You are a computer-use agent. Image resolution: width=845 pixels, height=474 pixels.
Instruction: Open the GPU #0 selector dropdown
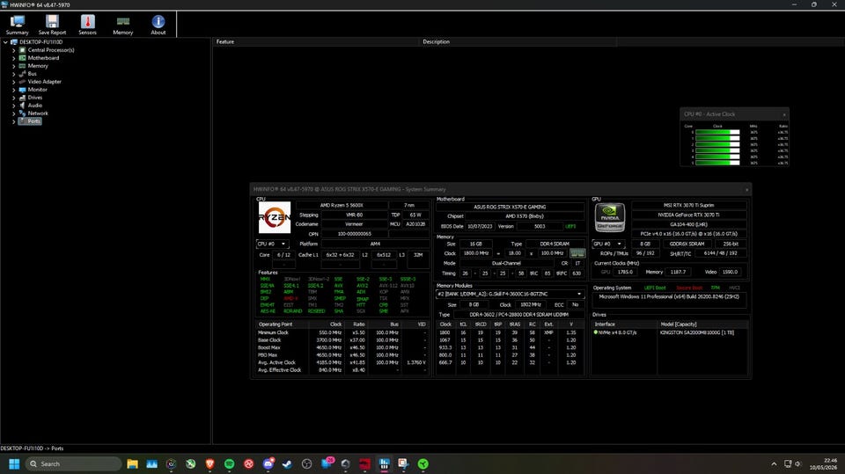609,244
